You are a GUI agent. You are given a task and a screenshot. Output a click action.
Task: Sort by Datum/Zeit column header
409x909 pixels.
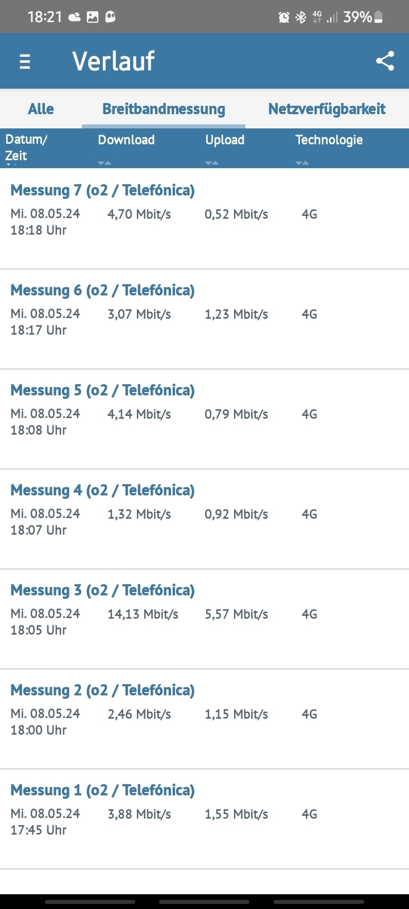(x=26, y=148)
